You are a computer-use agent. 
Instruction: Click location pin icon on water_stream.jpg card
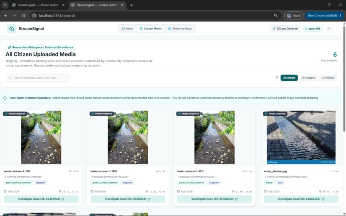[x=320, y=192]
